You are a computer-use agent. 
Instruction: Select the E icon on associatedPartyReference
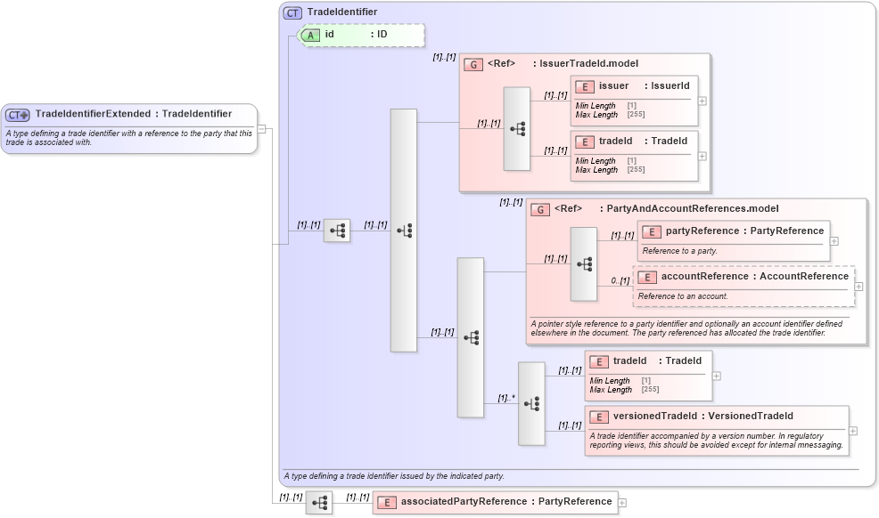(x=385, y=502)
